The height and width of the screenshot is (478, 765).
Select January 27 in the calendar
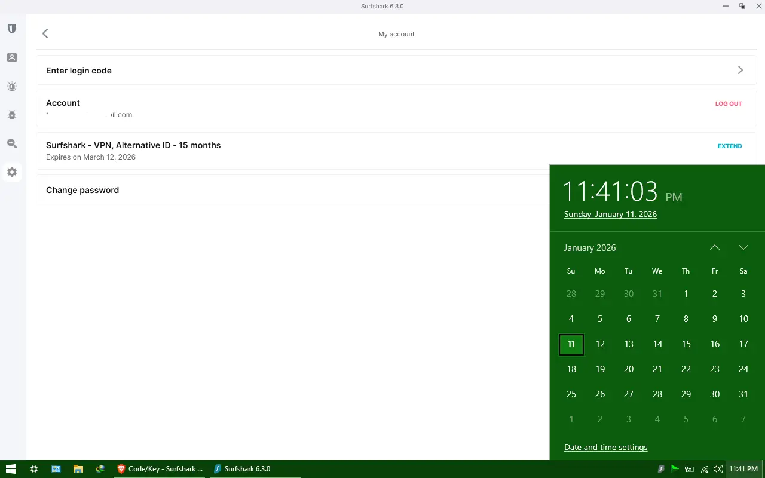[629, 394]
